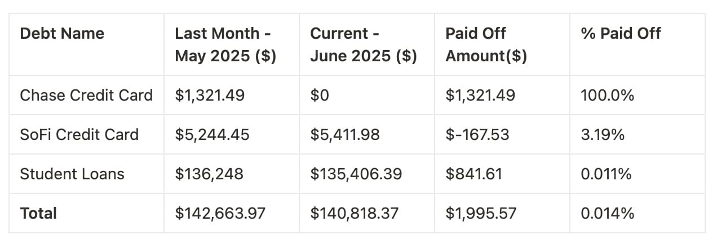Screen dimensions: 717x244
Task: Click the $142,663.97 total May balance
Action: (220, 214)
